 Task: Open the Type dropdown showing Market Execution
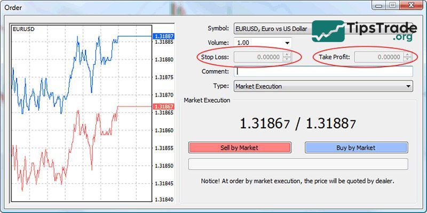tap(323, 86)
